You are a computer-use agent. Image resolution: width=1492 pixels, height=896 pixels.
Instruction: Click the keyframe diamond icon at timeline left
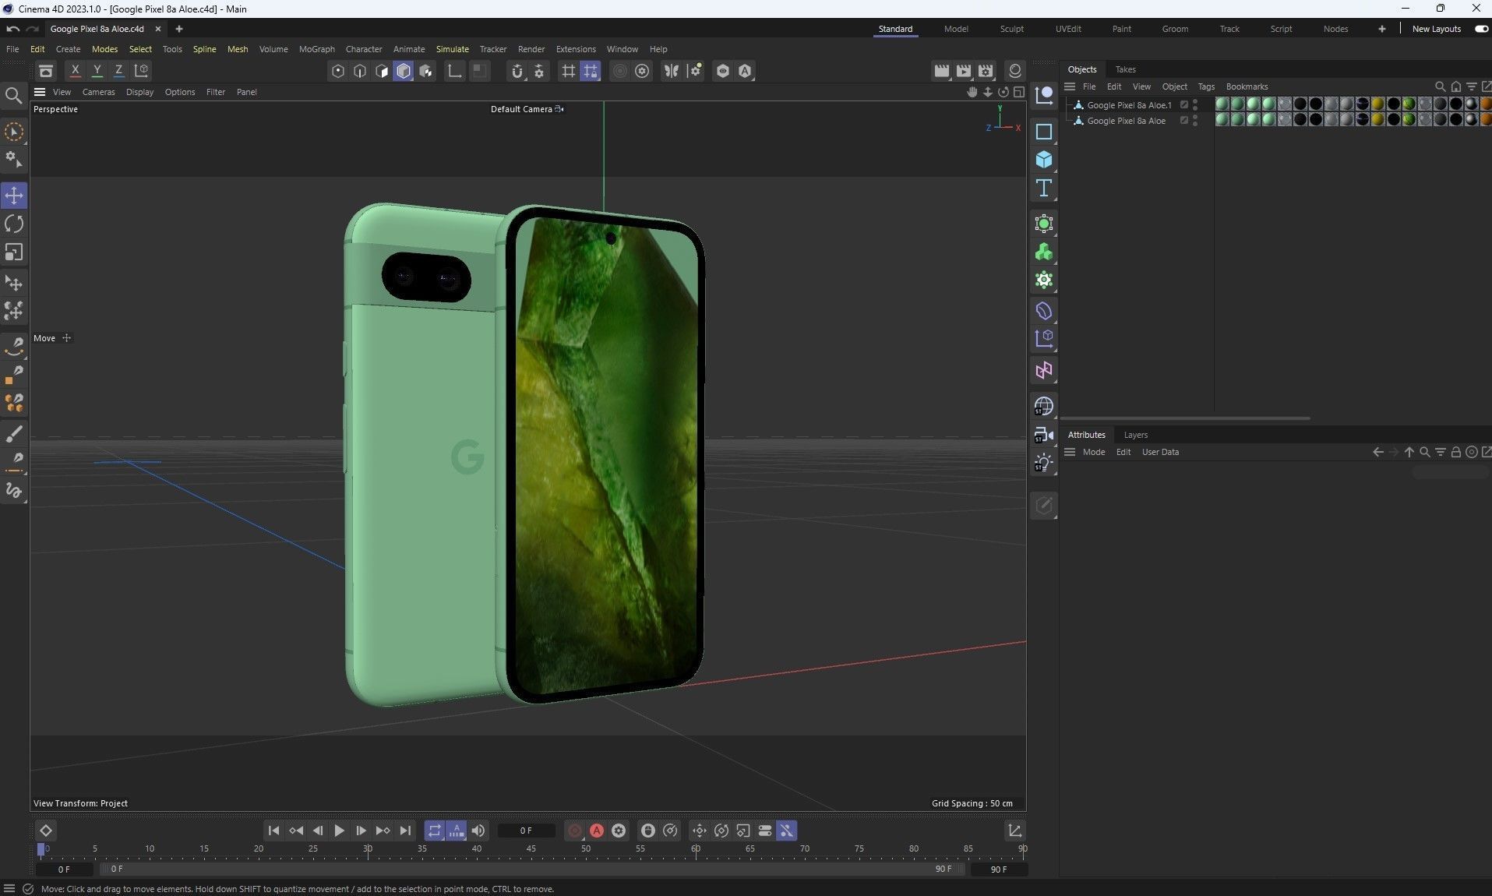pyautogui.click(x=45, y=831)
